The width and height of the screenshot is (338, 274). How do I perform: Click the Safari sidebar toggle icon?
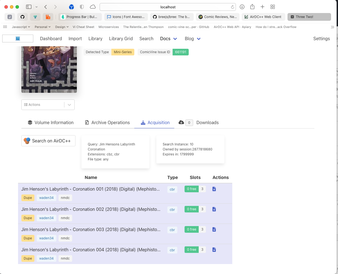(x=29, y=7)
